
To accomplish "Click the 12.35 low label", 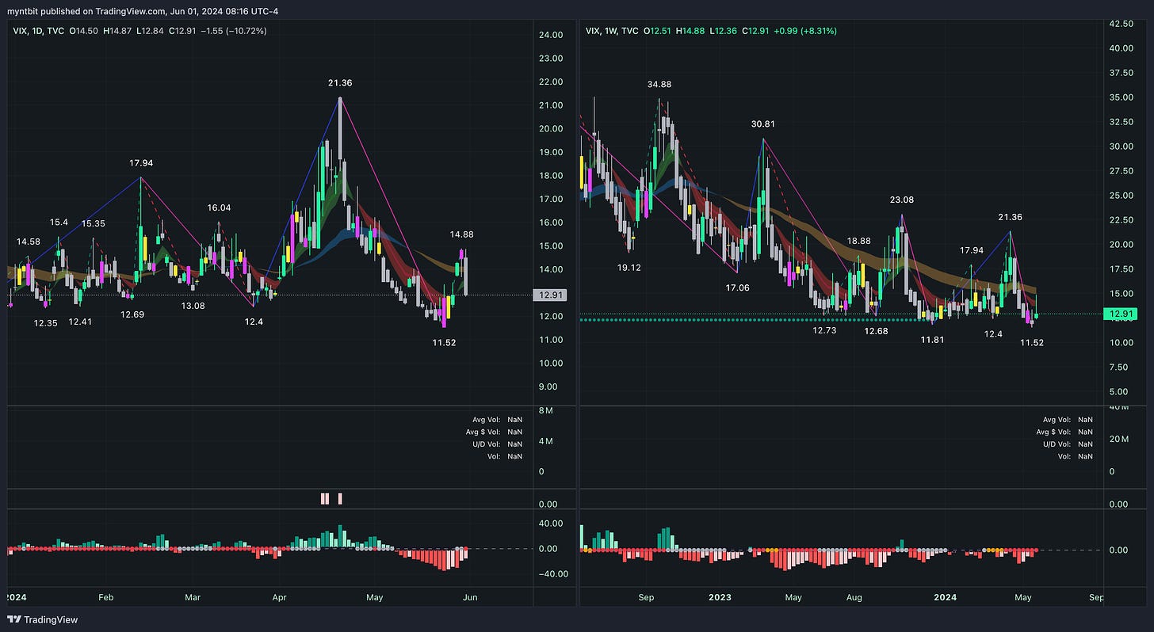I will click(45, 322).
